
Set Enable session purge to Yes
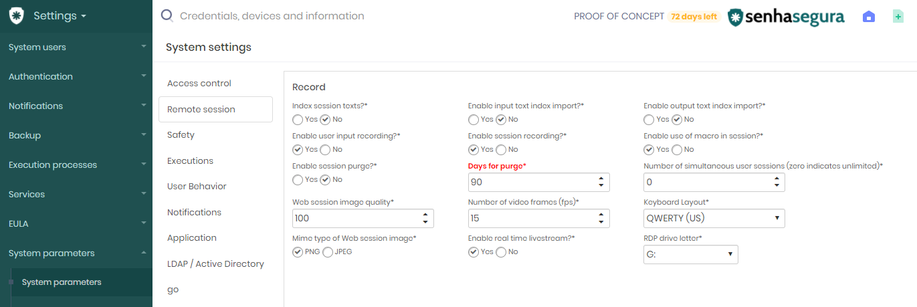[298, 180]
